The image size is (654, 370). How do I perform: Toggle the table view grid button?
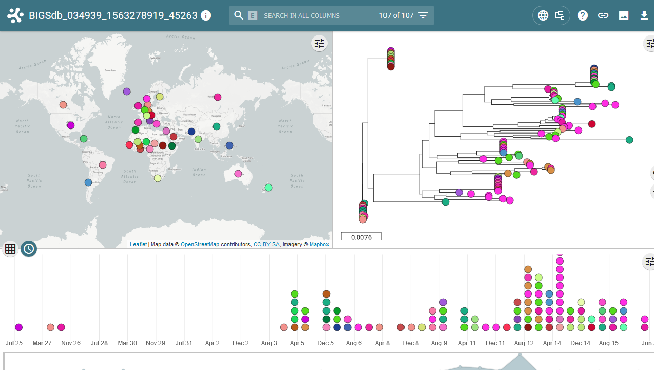(10, 249)
